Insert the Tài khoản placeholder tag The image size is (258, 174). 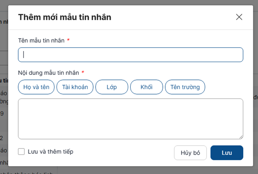click(75, 87)
